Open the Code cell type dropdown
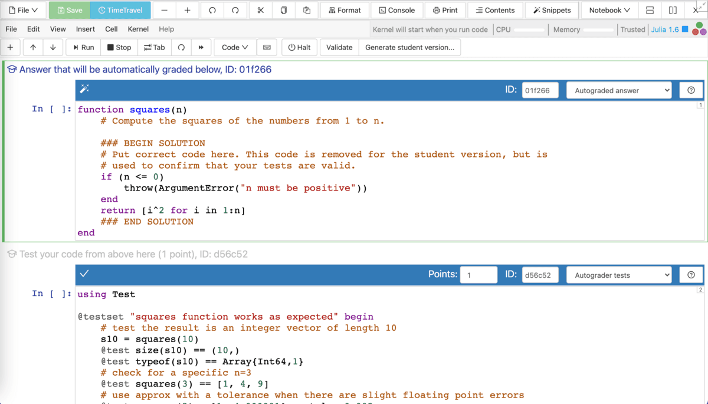This screenshot has height=404, width=708. (235, 47)
